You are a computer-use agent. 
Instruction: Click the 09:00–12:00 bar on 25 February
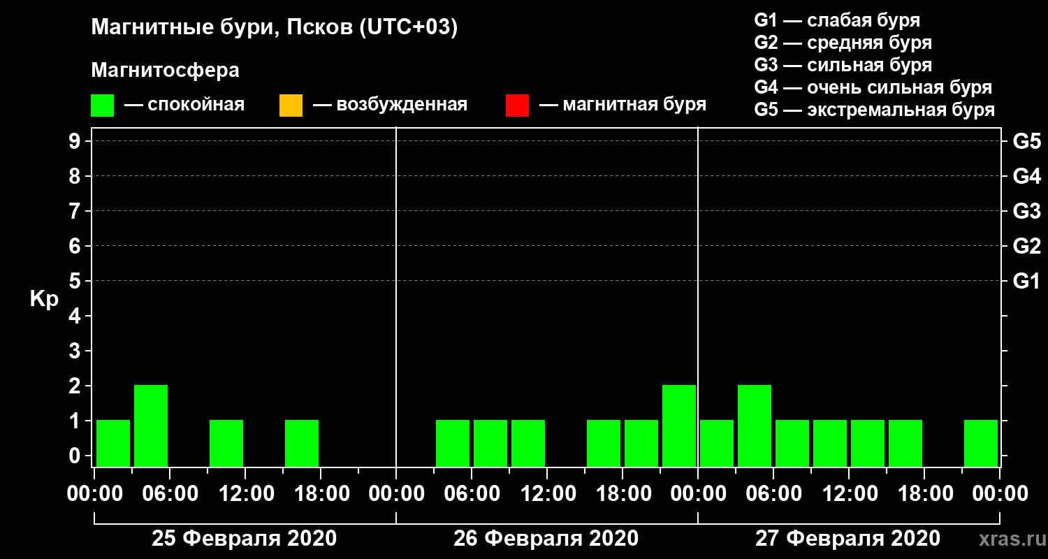(226, 443)
